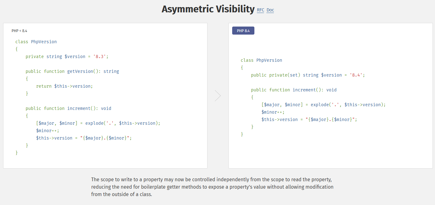The height and width of the screenshot is (205, 435).
Task: Click the Asymmetric Visibility heading
Action: (208, 9)
